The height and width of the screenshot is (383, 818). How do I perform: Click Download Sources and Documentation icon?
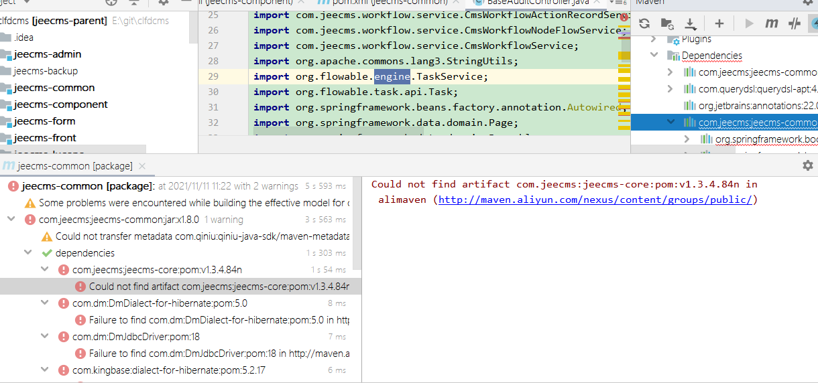pyautogui.click(x=691, y=24)
